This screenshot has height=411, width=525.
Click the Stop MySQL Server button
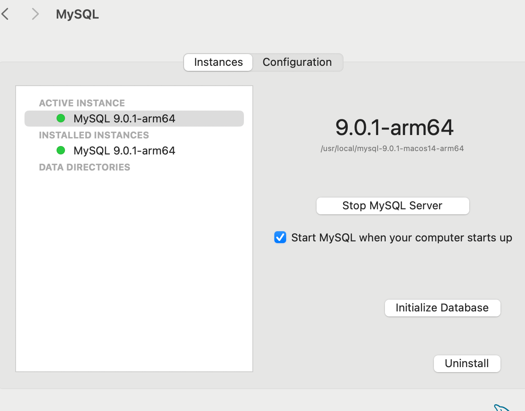pos(392,206)
